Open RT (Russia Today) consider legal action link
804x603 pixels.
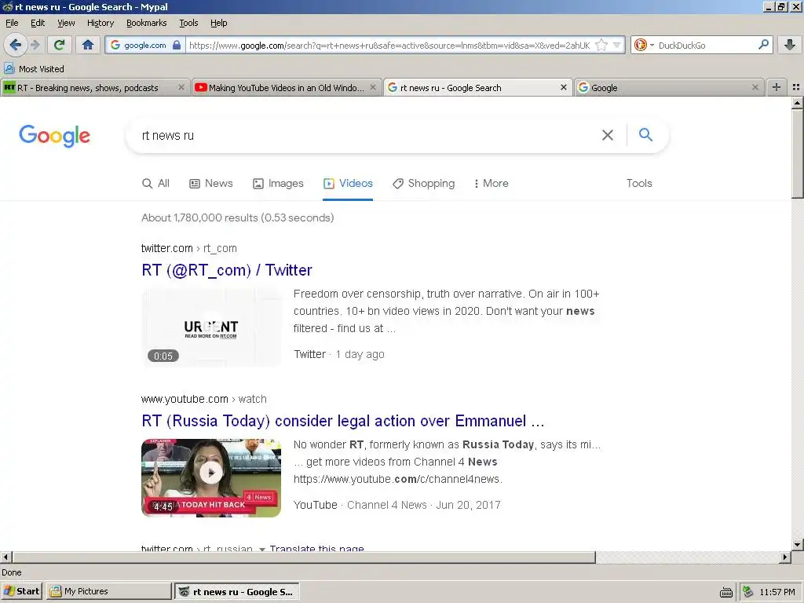coord(342,421)
